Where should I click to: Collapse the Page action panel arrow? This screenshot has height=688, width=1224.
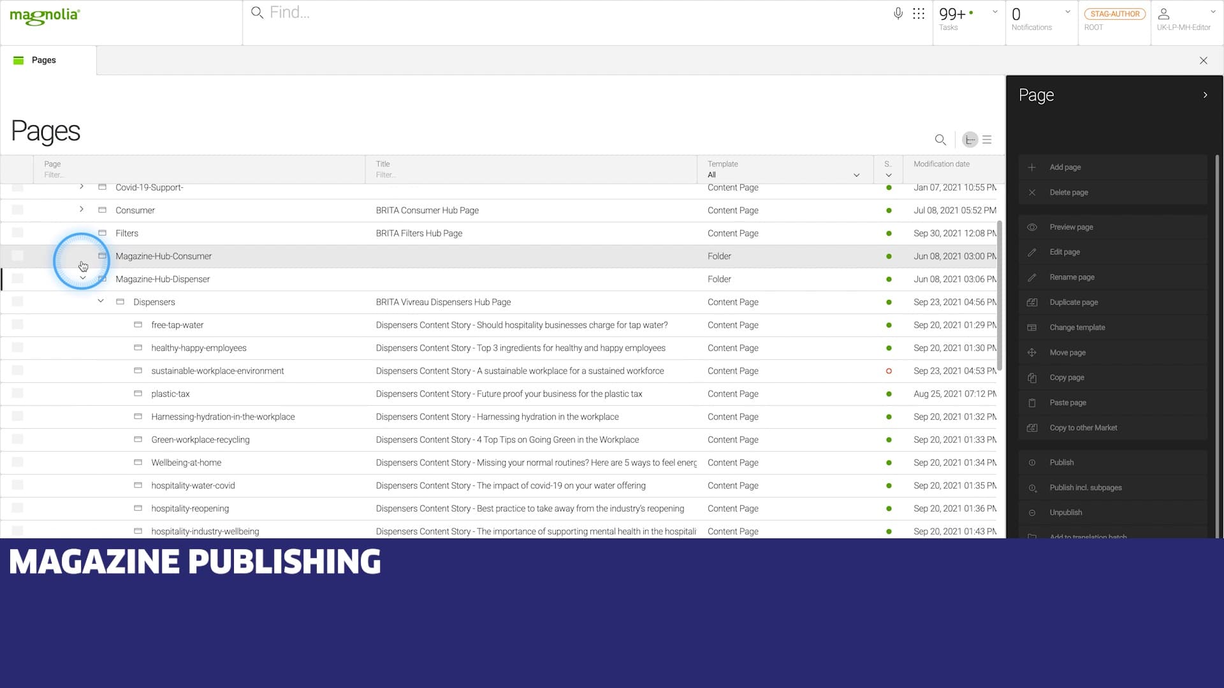point(1205,95)
